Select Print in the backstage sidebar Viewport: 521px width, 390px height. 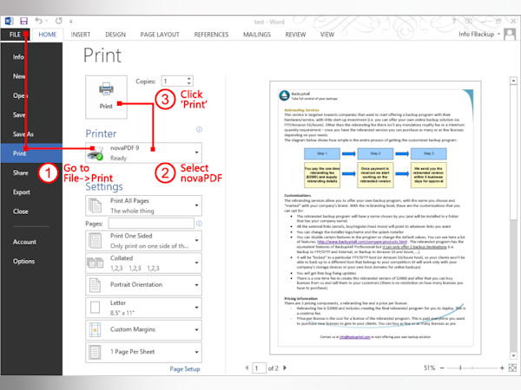[31, 153]
